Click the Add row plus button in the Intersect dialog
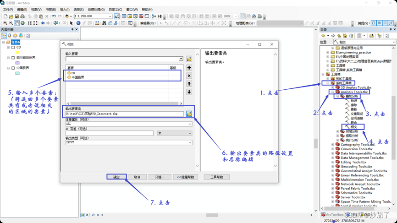Image resolution: width=397 pixels, height=223 pixels. pos(189,68)
